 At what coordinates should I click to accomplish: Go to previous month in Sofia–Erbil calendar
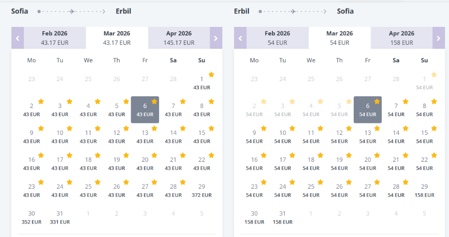click(x=17, y=38)
